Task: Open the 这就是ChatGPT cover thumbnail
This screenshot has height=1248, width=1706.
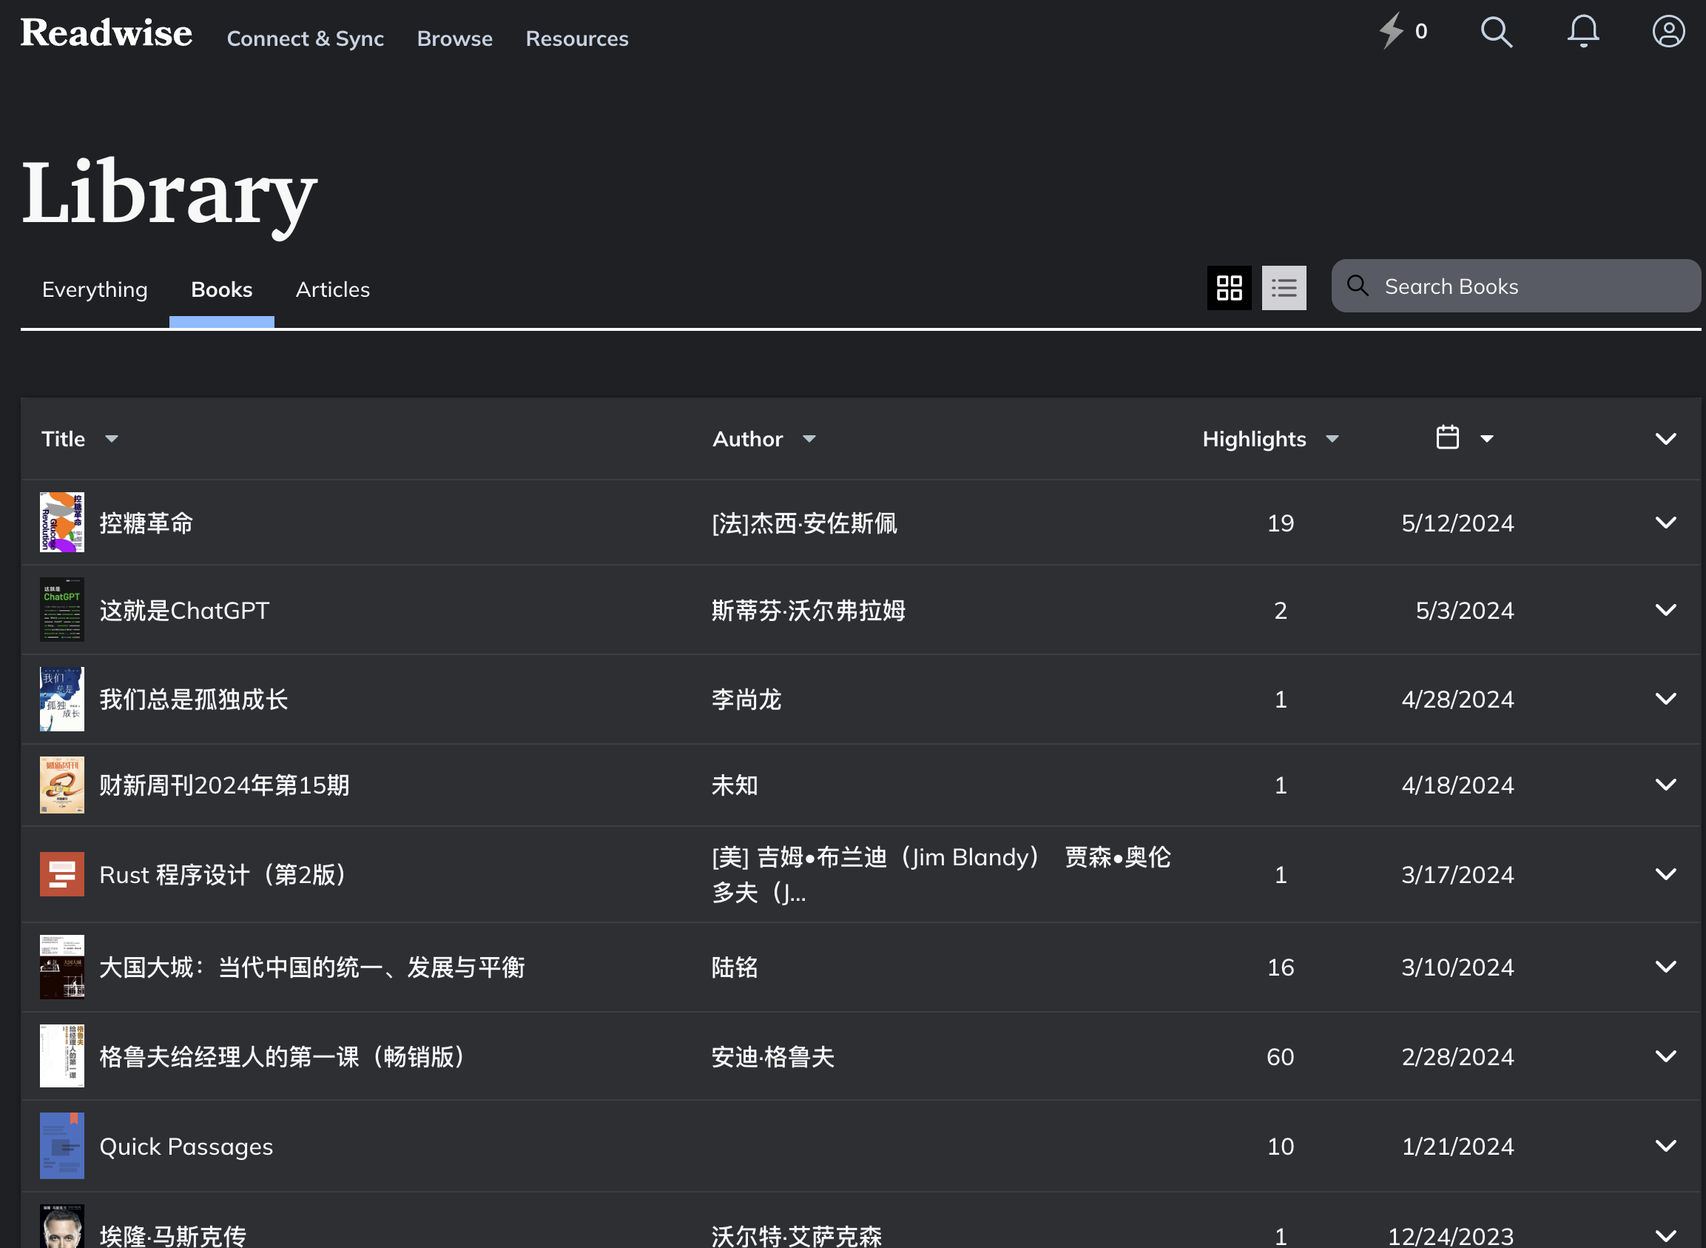Action: tap(62, 610)
